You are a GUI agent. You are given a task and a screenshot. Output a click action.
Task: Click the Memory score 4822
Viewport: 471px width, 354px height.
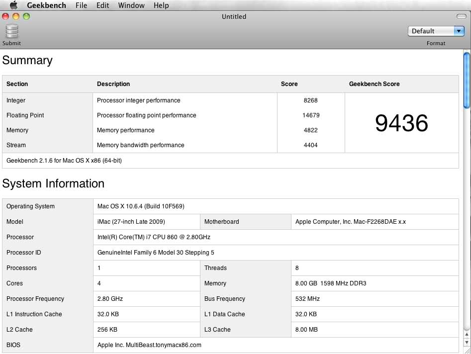point(310,130)
